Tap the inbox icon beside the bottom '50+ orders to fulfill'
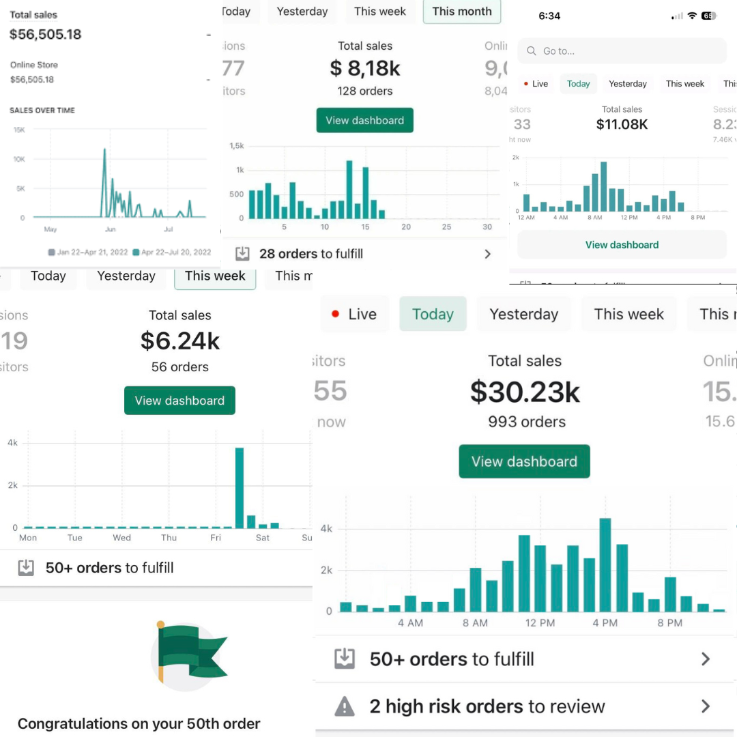 point(345,659)
